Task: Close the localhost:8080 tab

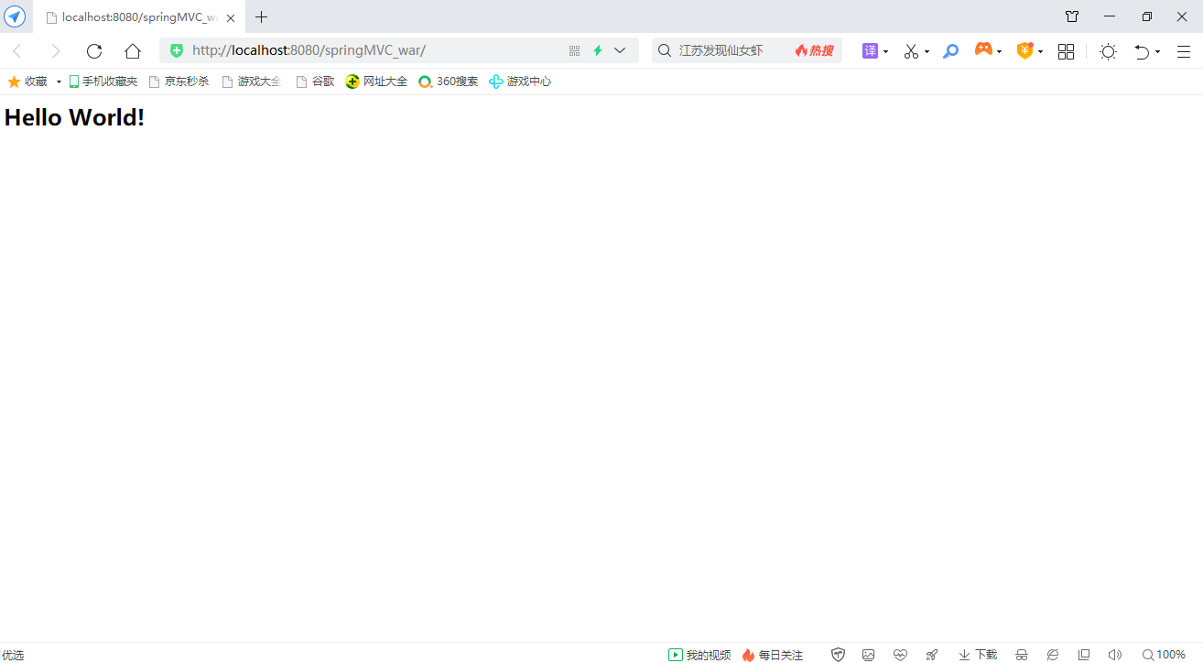Action: [x=231, y=17]
